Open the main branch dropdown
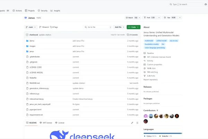Viewport: 208px width, 139px height. click(31, 27)
